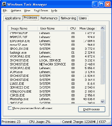The image size is (112, 126).
Task: Select the Photoshp.exe process row
Action: [54, 99]
